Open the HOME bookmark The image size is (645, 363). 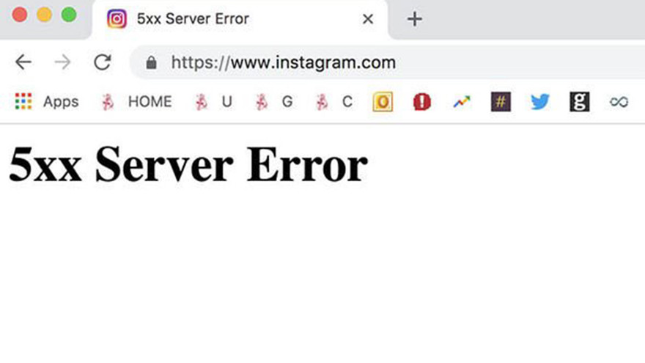click(x=136, y=102)
